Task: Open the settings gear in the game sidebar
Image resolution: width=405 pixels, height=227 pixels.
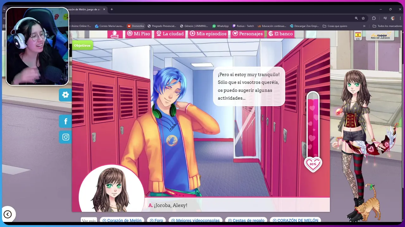Action: [65, 95]
